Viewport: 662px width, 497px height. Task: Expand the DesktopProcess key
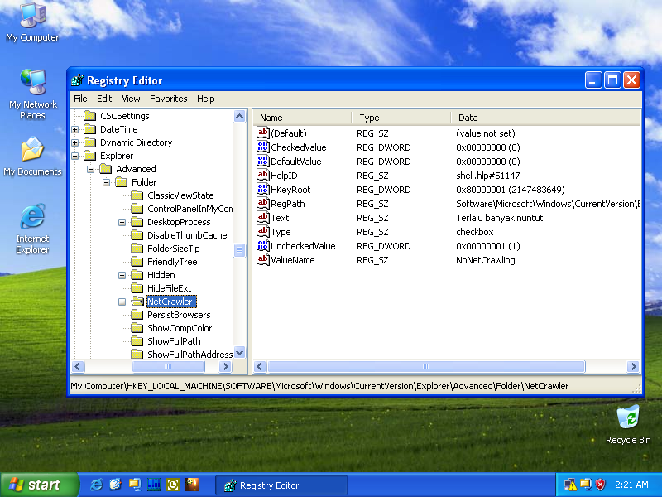pos(122,222)
